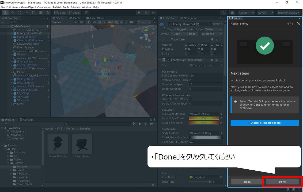Select the Hand (view) tool
The width and height of the screenshot is (303, 192).
(5, 13)
